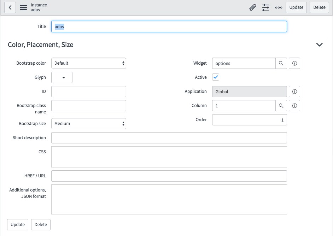Click the Additional options JSON text area

[x=169, y=199]
